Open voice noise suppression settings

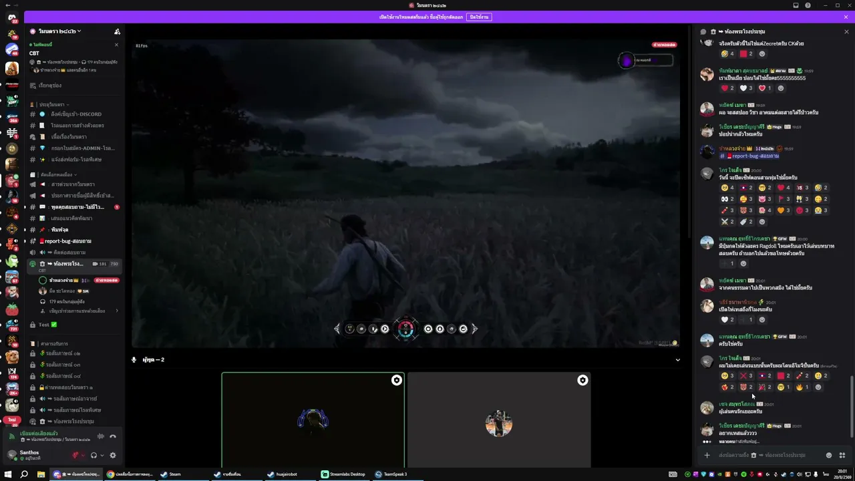(x=101, y=436)
